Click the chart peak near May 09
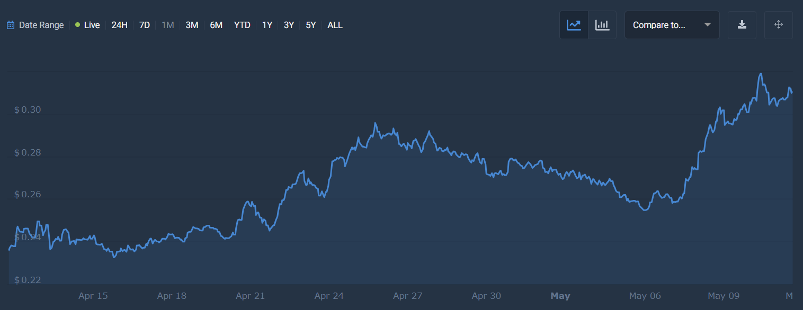The height and width of the screenshot is (310, 803). 761,74
